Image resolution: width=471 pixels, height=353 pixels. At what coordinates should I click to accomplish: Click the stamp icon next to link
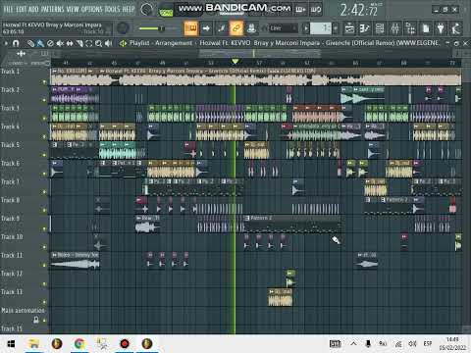251,28
